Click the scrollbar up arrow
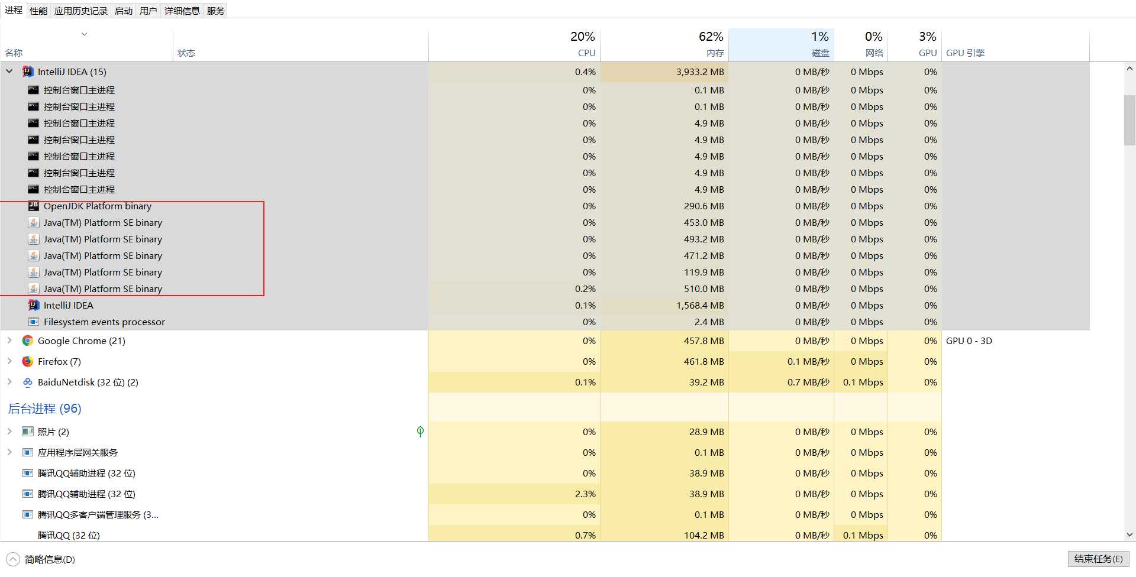1136x577 pixels. [1129, 69]
